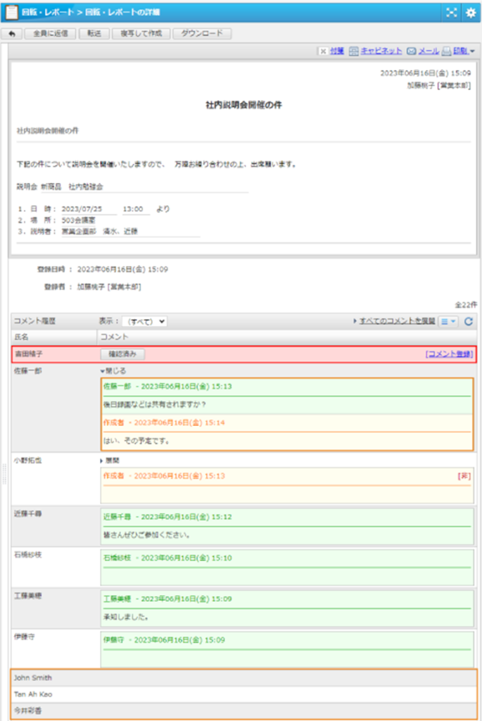
Task: Click the back arrow button
Action: (x=12, y=33)
